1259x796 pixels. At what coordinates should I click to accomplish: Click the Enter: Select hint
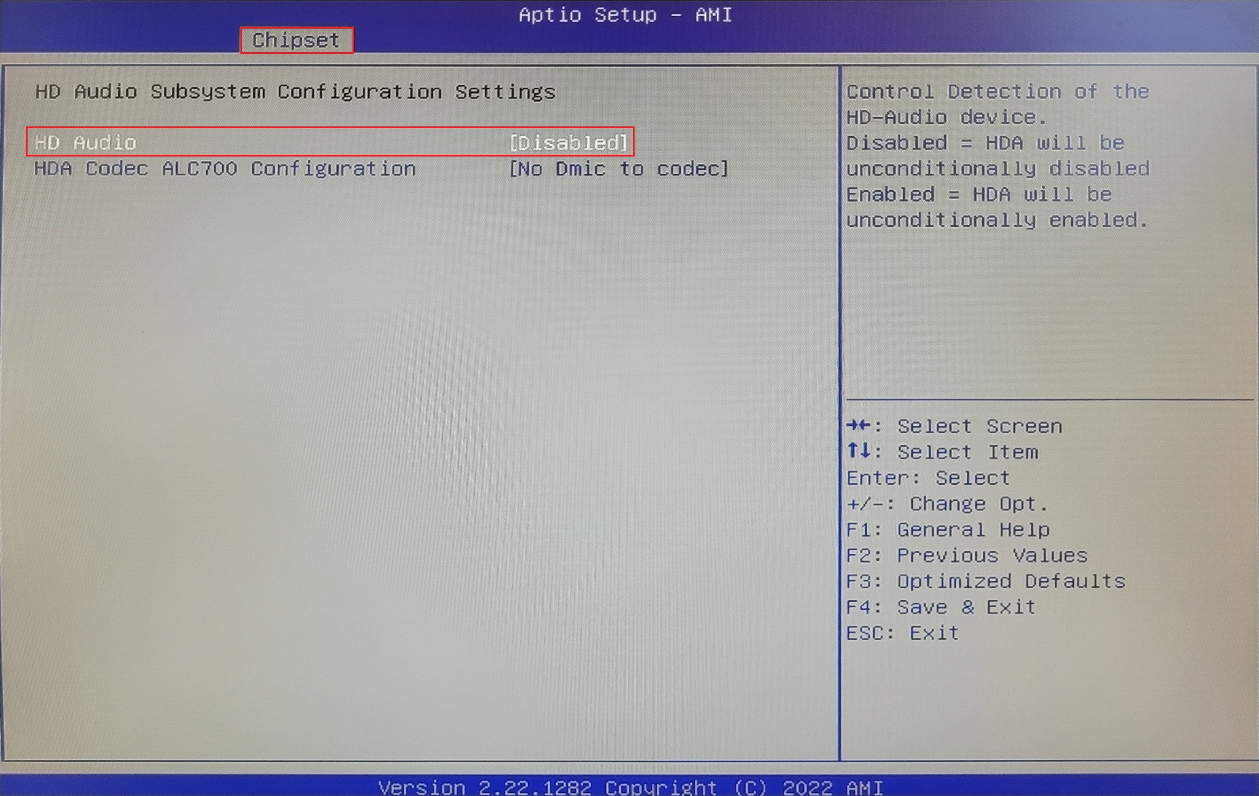pos(928,478)
